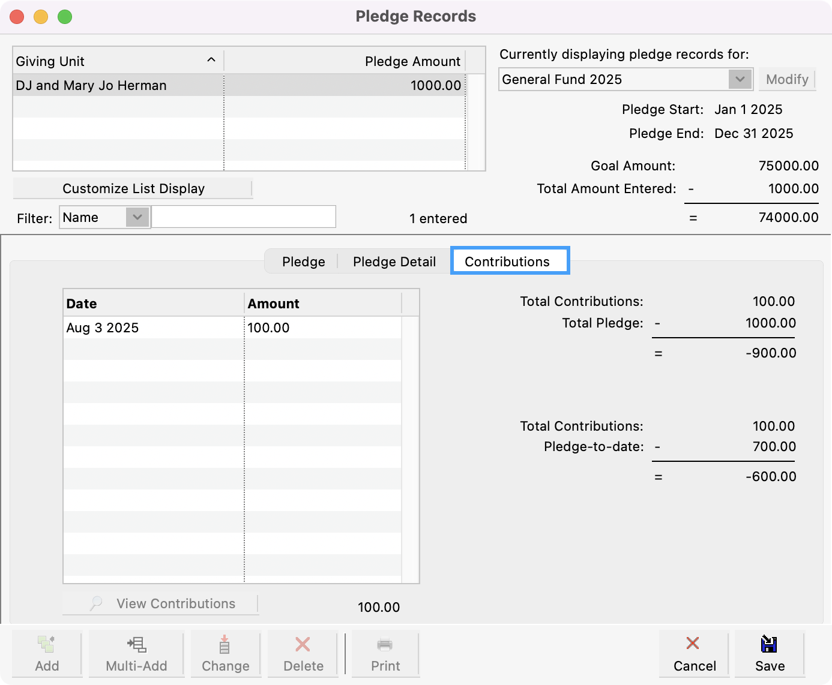Click the Customize List Display button

[133, 188]
